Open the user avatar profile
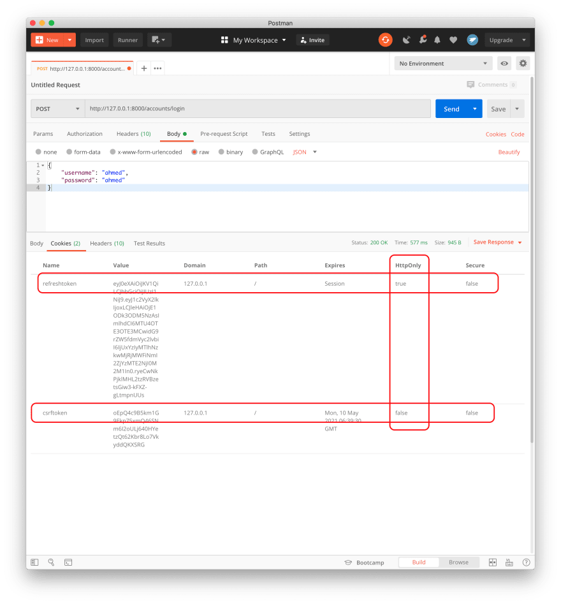Viewport: 561px width, 604px height. click(472, 40)
